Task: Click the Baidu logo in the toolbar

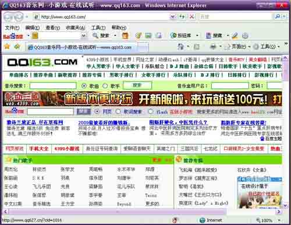Action: [13, 36]
